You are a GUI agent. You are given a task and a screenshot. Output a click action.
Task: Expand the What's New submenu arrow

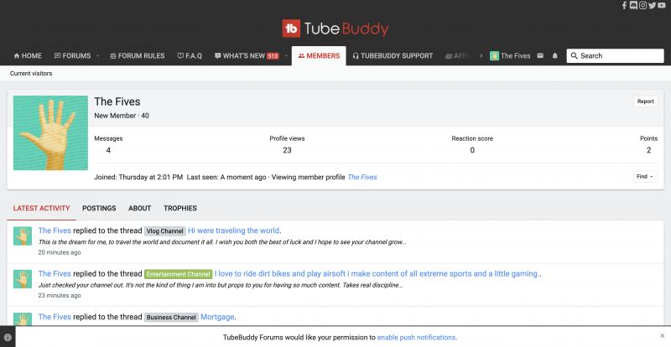(286, 56)
